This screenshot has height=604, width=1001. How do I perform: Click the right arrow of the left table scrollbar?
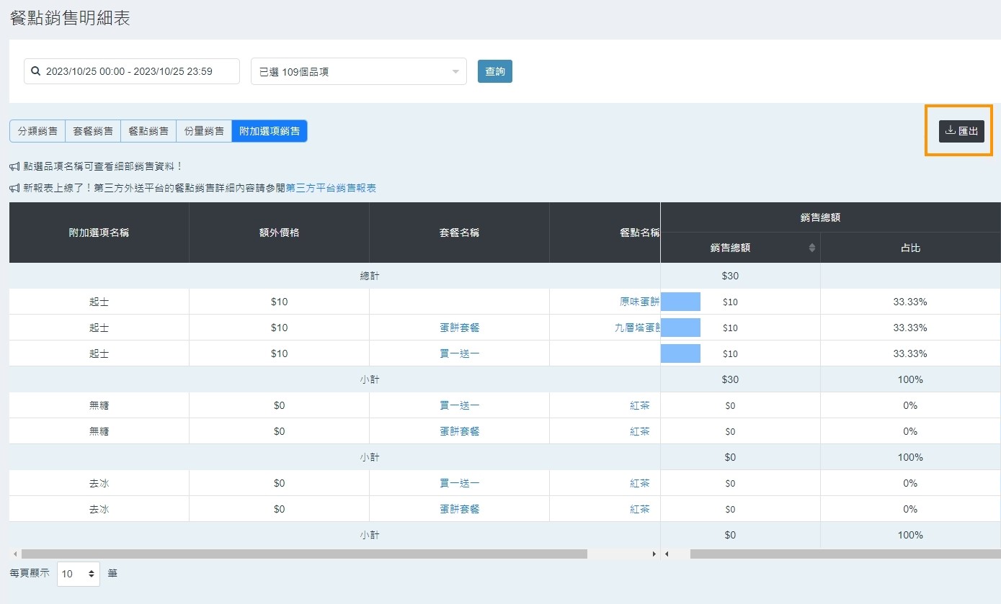coord(654,554)
